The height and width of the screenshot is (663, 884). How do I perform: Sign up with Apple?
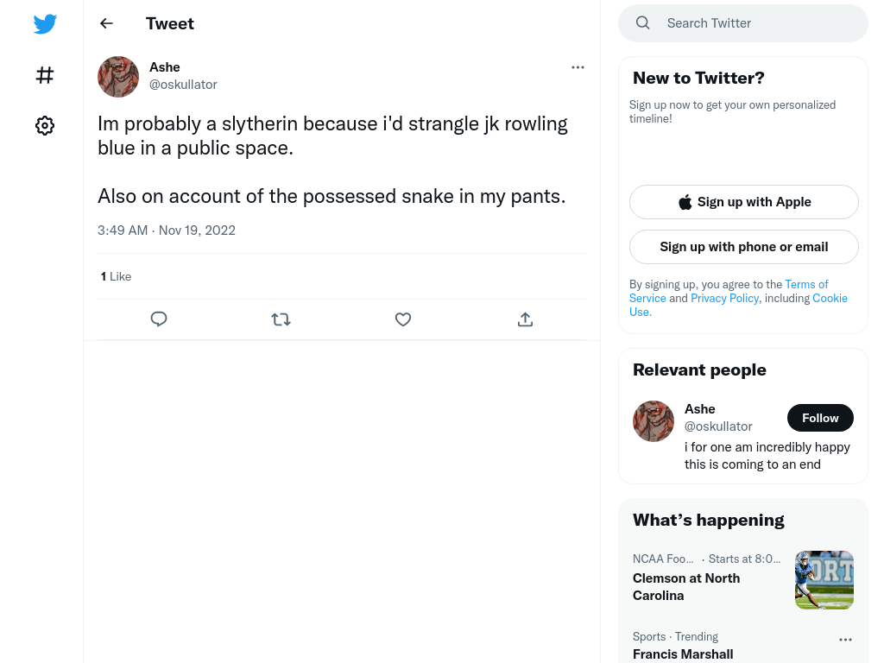[x=743, y=202]
